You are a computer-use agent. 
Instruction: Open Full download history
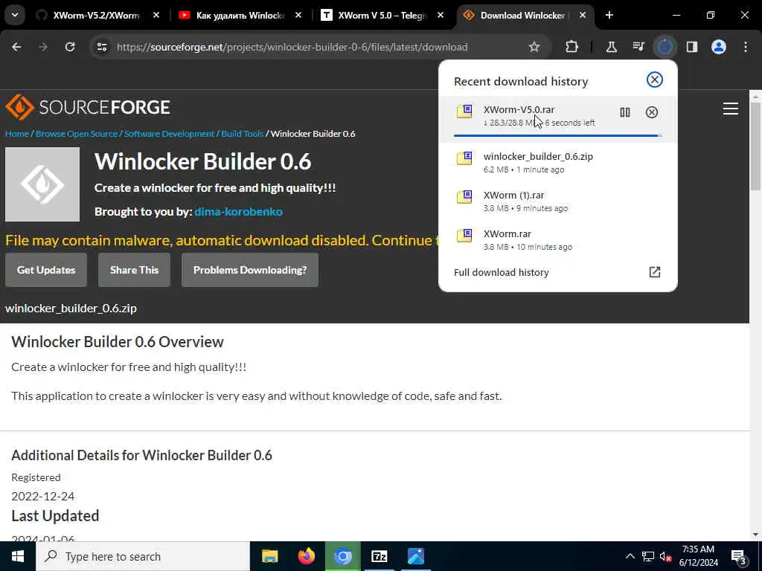pos(501,272)
